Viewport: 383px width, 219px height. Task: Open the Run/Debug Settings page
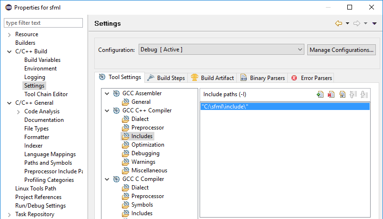(x=40, y=206)
